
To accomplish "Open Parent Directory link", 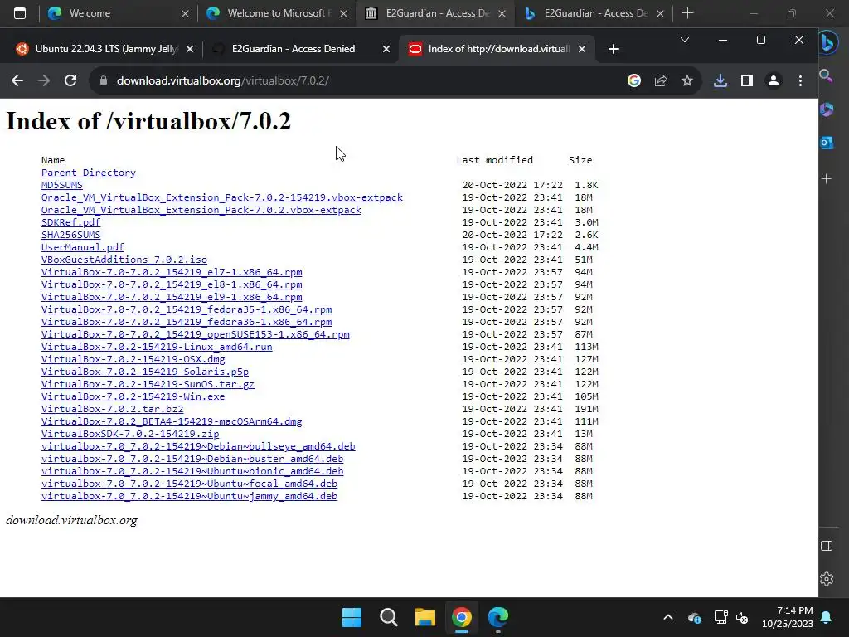I will pyautogui.click(x=89, y=173).
